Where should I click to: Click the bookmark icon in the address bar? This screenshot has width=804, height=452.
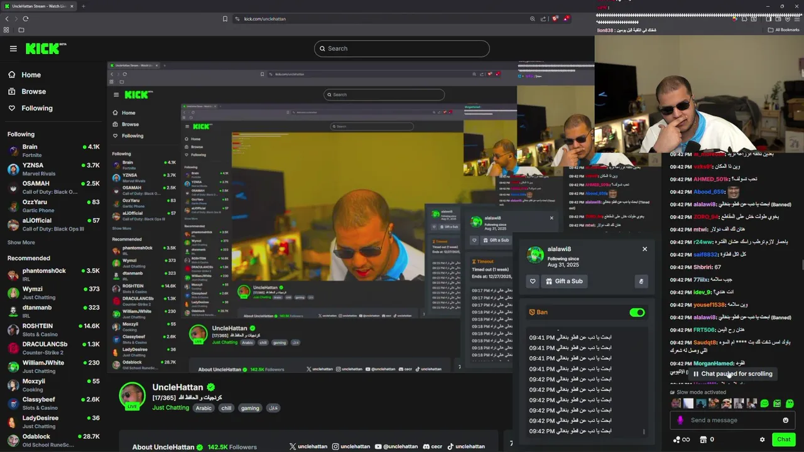tap(225, 19)
